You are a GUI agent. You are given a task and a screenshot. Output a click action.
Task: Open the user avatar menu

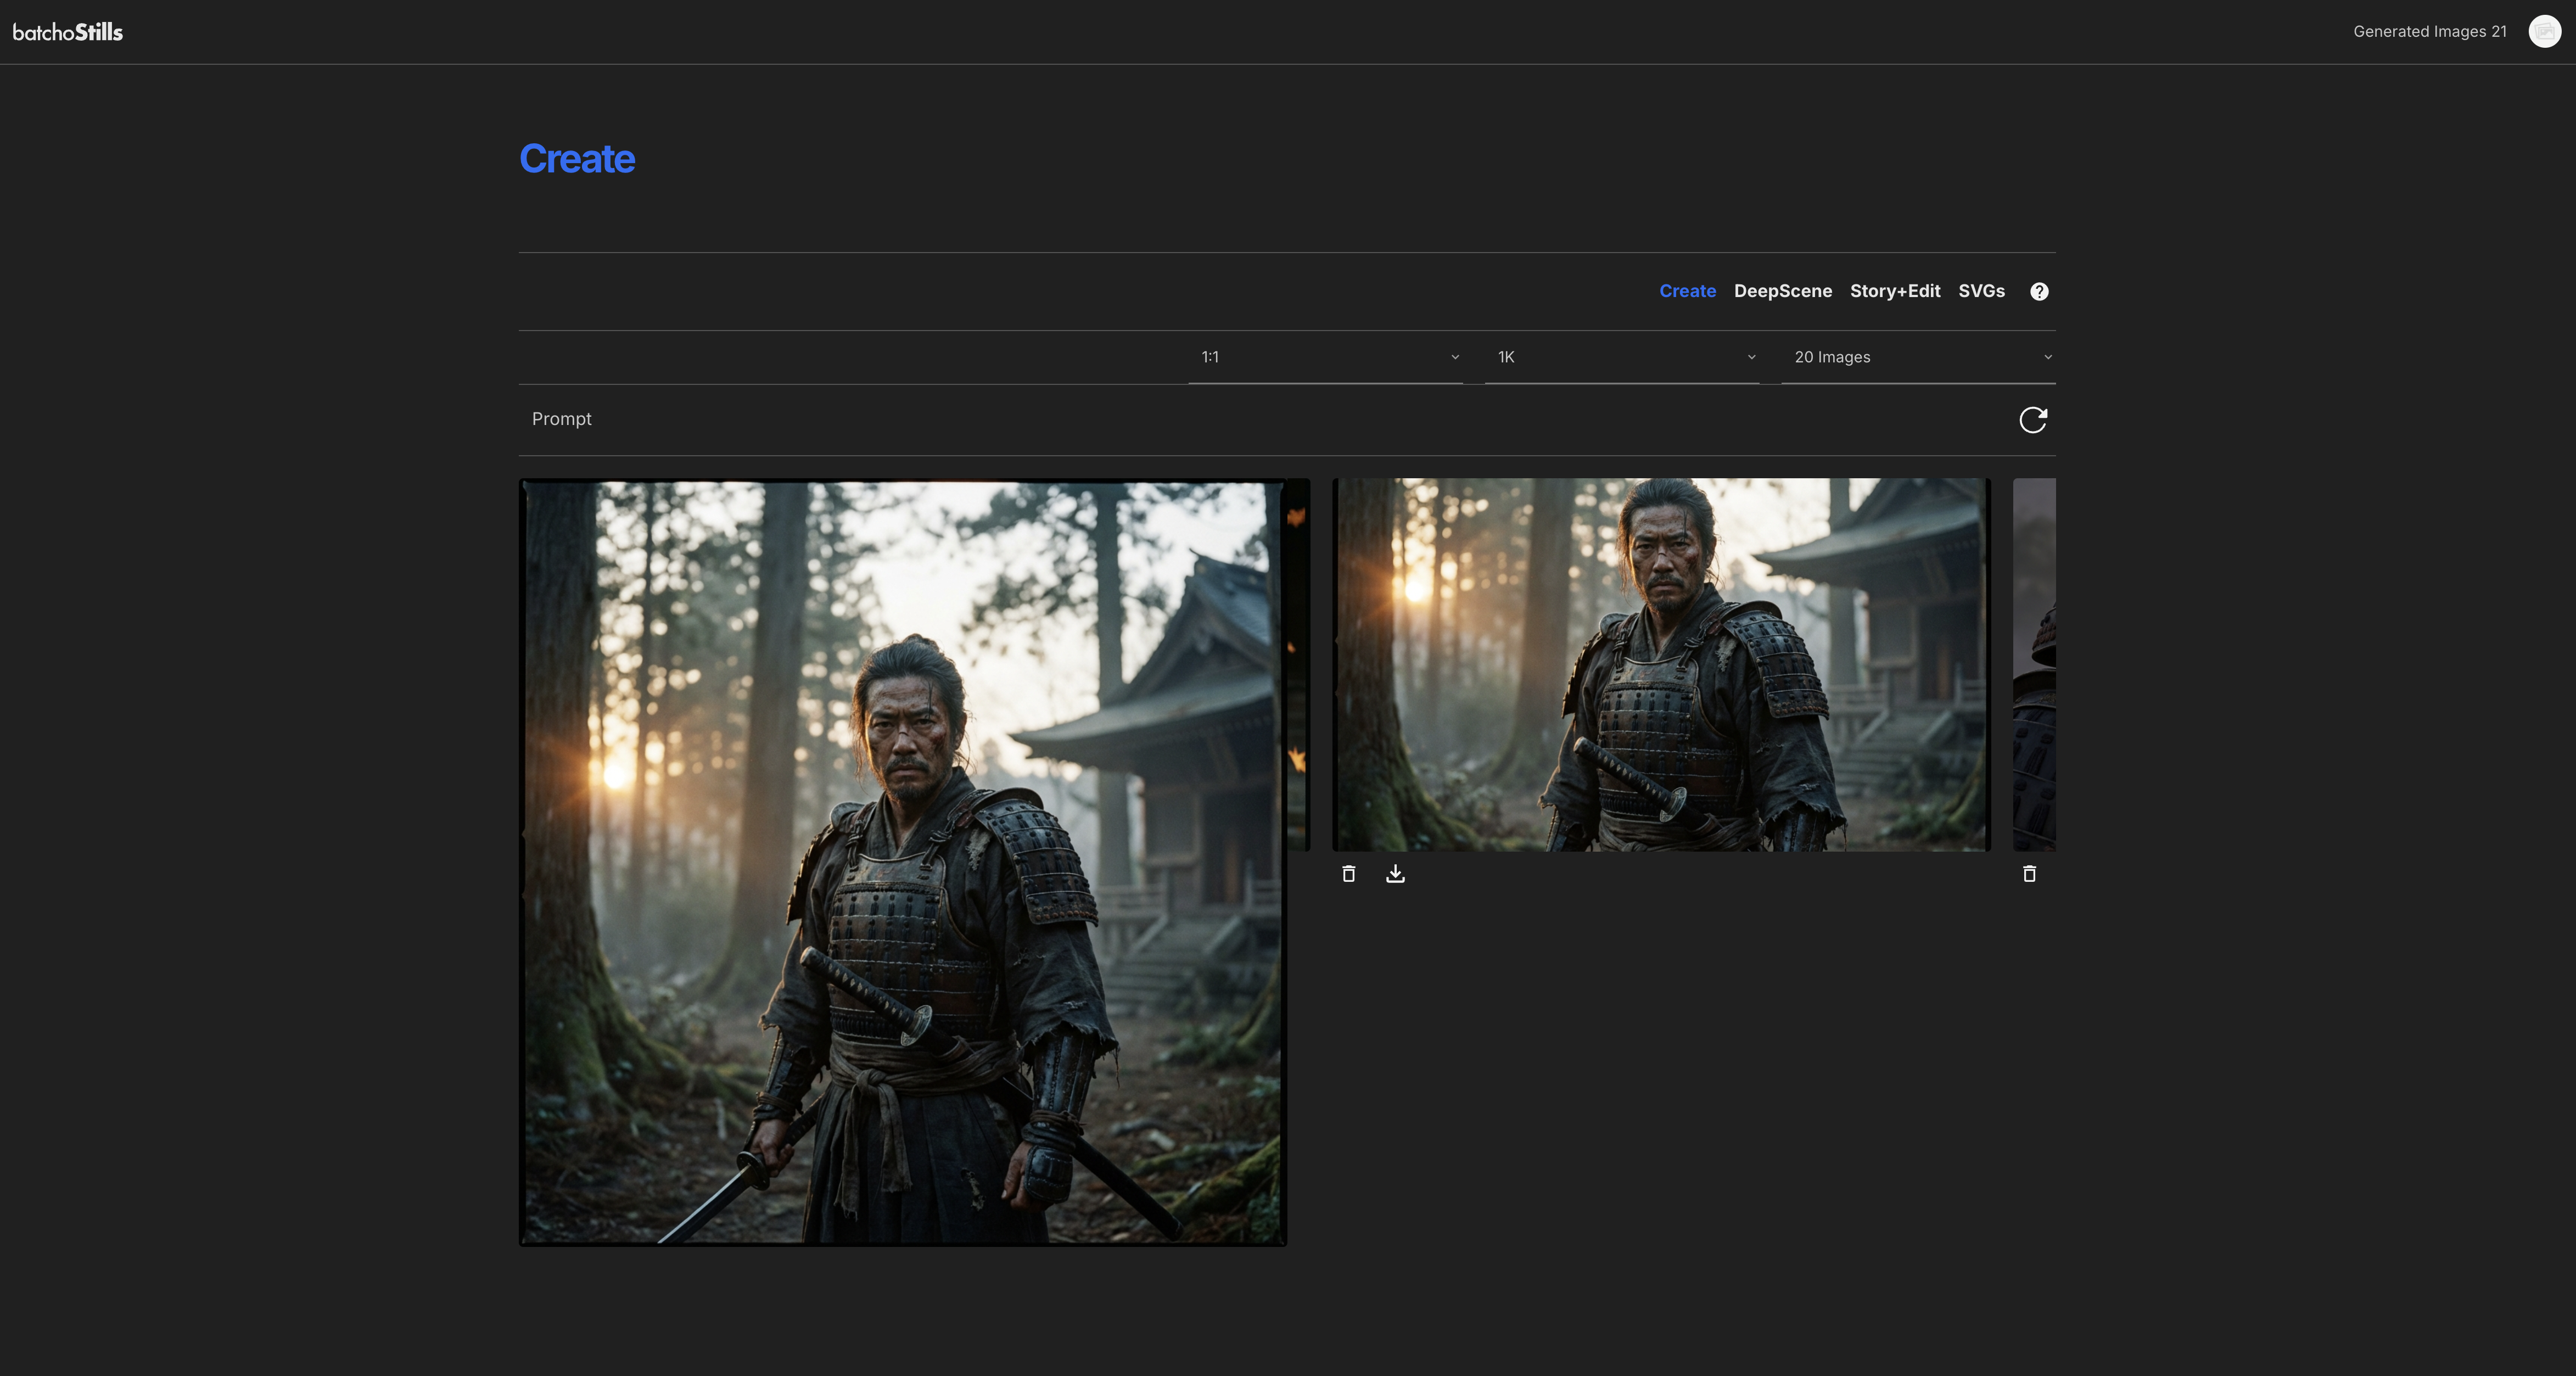tap(2543, 31)
